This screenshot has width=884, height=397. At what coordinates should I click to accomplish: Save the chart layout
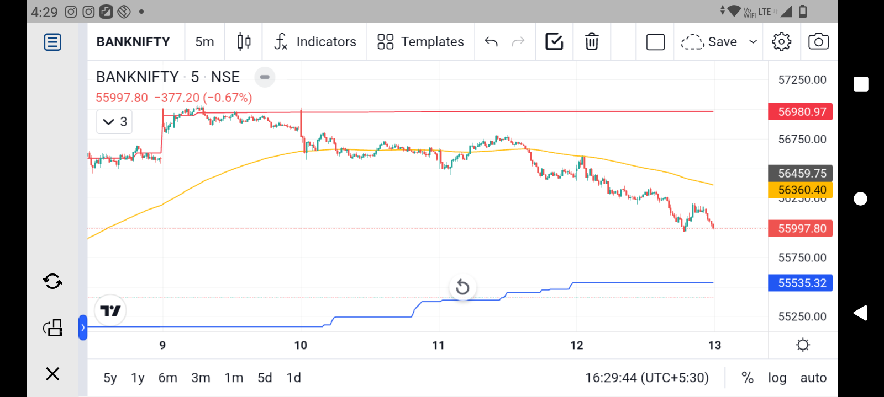point(709,42)
